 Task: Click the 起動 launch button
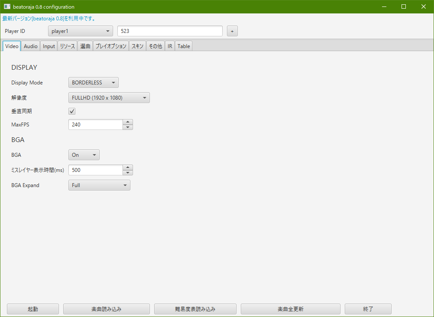33,309
